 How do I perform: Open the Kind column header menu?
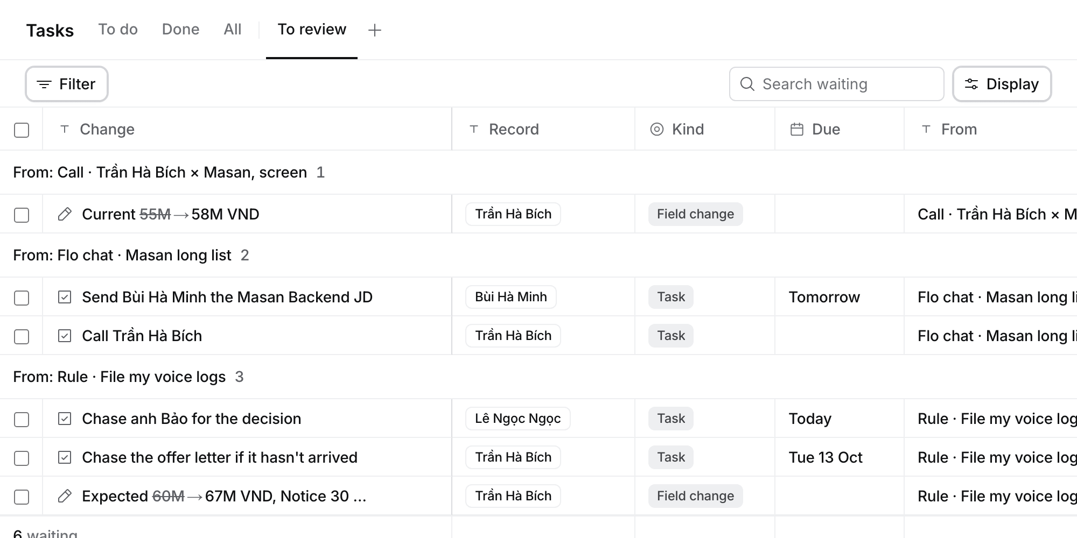click(x=705, y=129)
